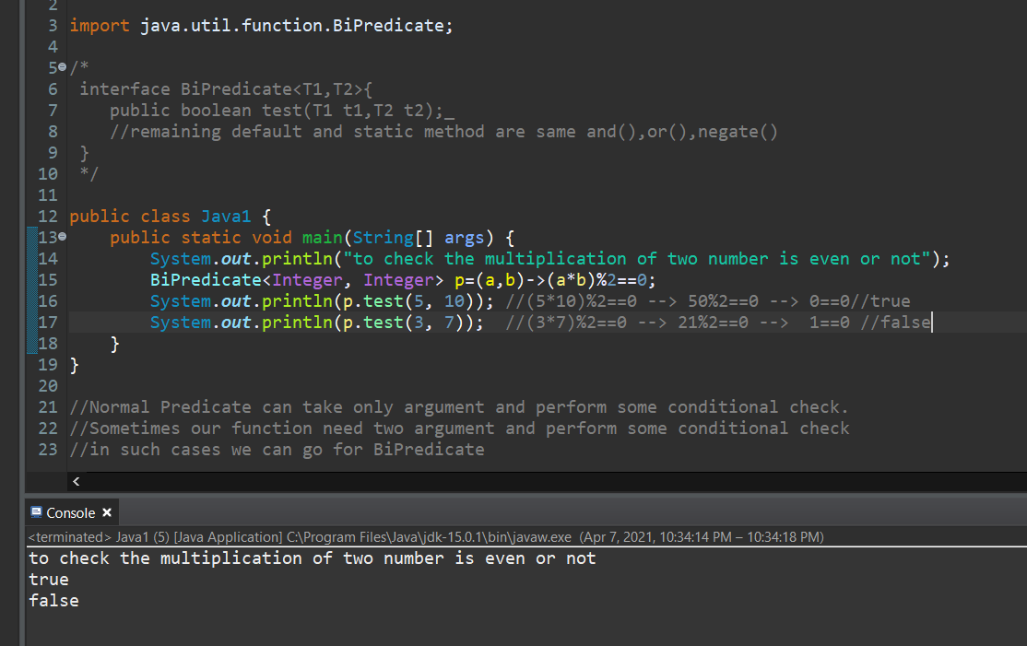Click line number 15 in the gutter
The image size is (1027, 646).
[x=48, y=279]
